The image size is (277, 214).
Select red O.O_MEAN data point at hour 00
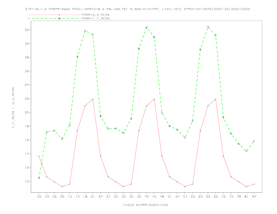point(39,156)
